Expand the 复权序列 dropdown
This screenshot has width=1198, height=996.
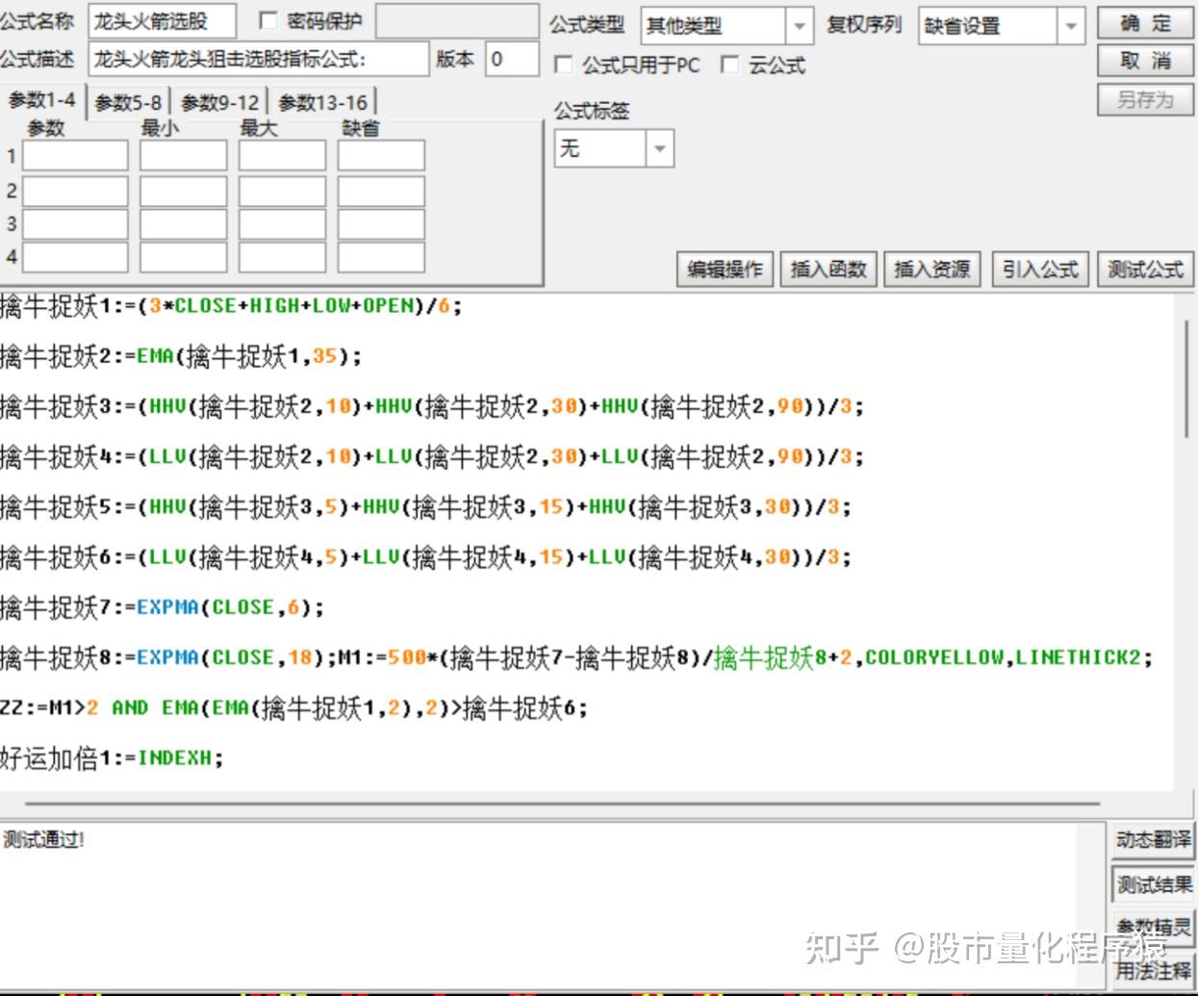tap(1070, 26)
